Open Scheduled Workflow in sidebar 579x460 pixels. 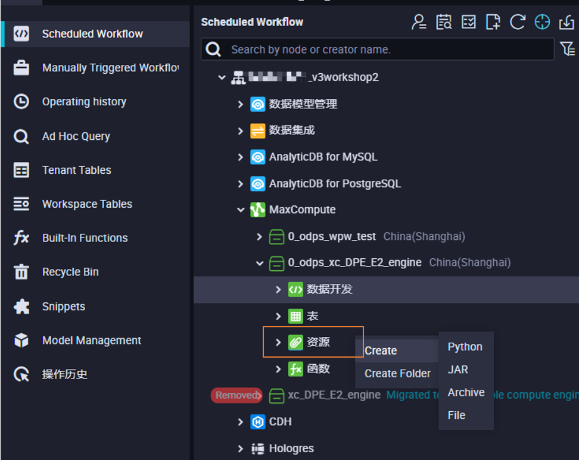[95, 34]
